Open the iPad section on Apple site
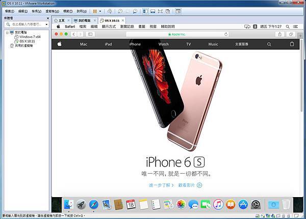This screenshot has height=219, width=306. point(108,44)
